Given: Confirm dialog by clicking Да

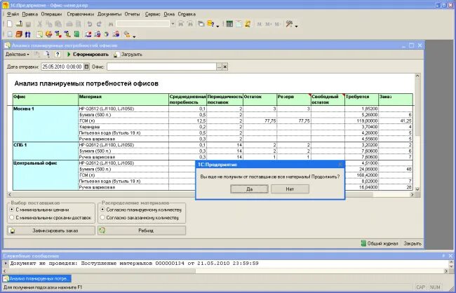Looking at the screenshot, I should 249,189.
